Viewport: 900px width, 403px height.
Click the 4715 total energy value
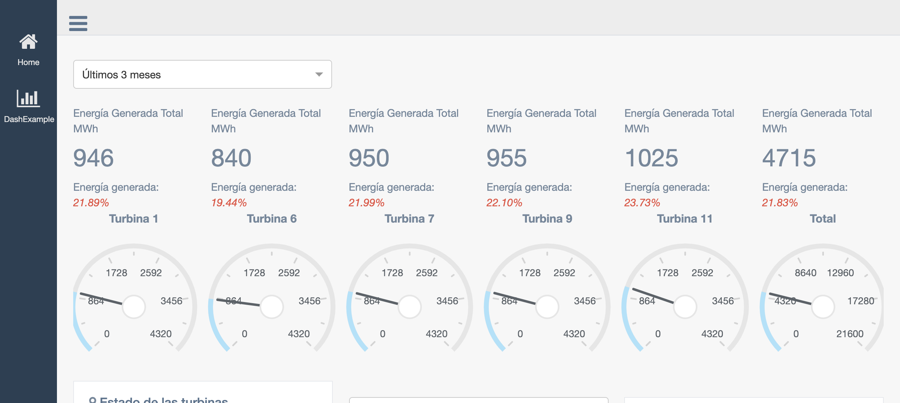pos(789,158)
